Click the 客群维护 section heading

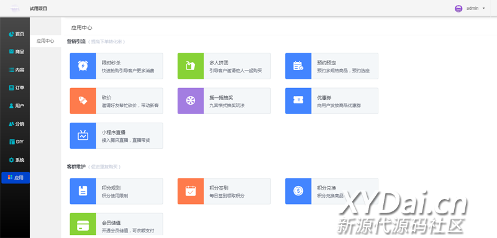pyautogui.click(x=76, y=167)
